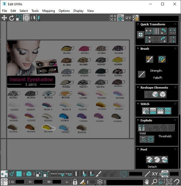This screenshot has height=186, width=181.
Task: Click Stitch Custom icon
Action: pos(168,111)
